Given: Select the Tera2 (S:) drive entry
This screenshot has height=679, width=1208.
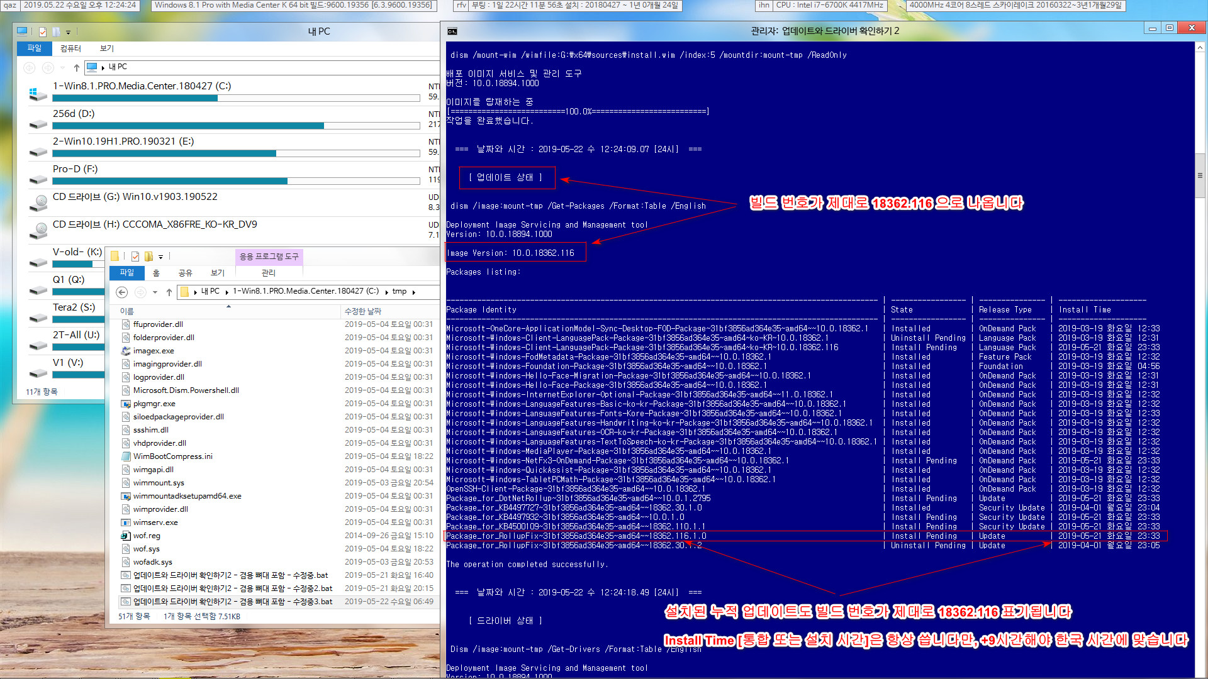Looking at the screenshot, I should 66,313.
